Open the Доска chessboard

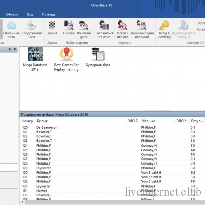click(x=52, y=28)
